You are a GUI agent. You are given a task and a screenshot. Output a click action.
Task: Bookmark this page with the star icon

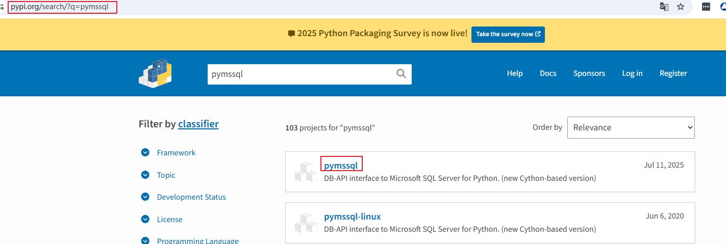pyautogui.click(x=680, y=7)
